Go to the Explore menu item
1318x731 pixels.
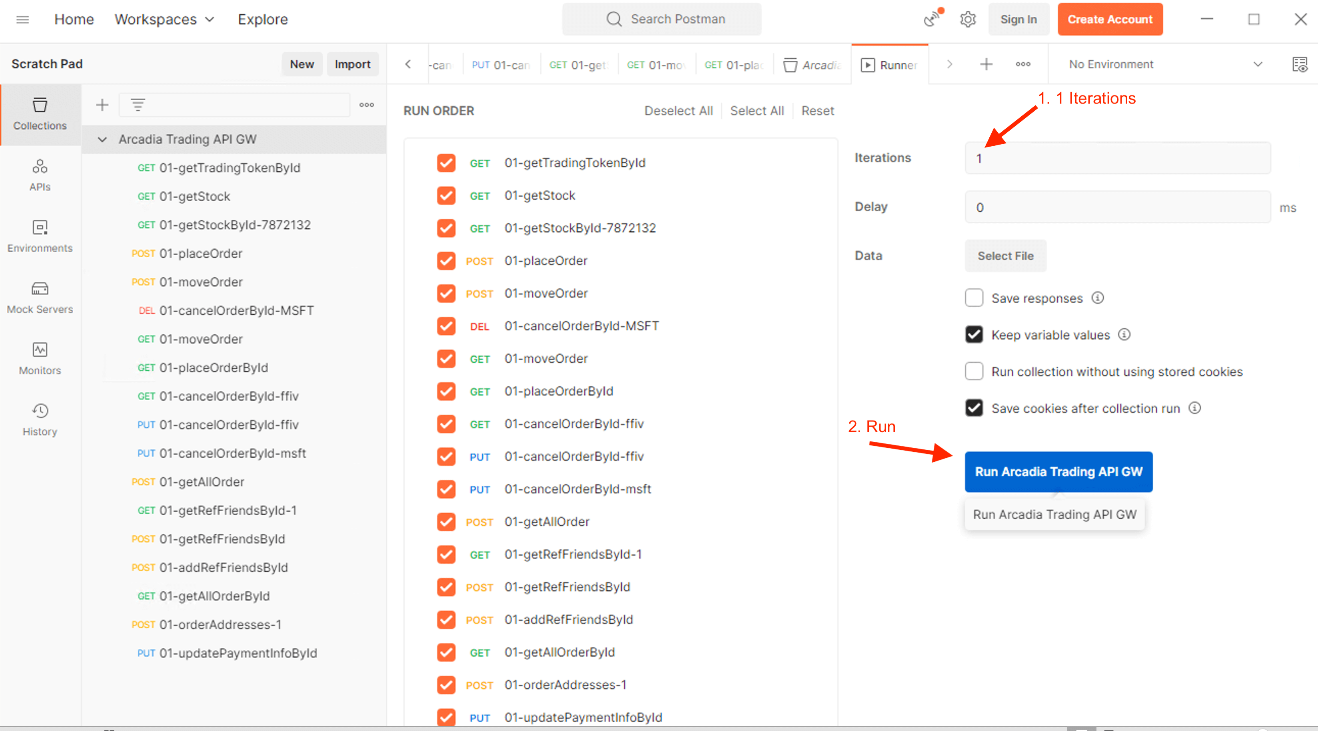262,20
